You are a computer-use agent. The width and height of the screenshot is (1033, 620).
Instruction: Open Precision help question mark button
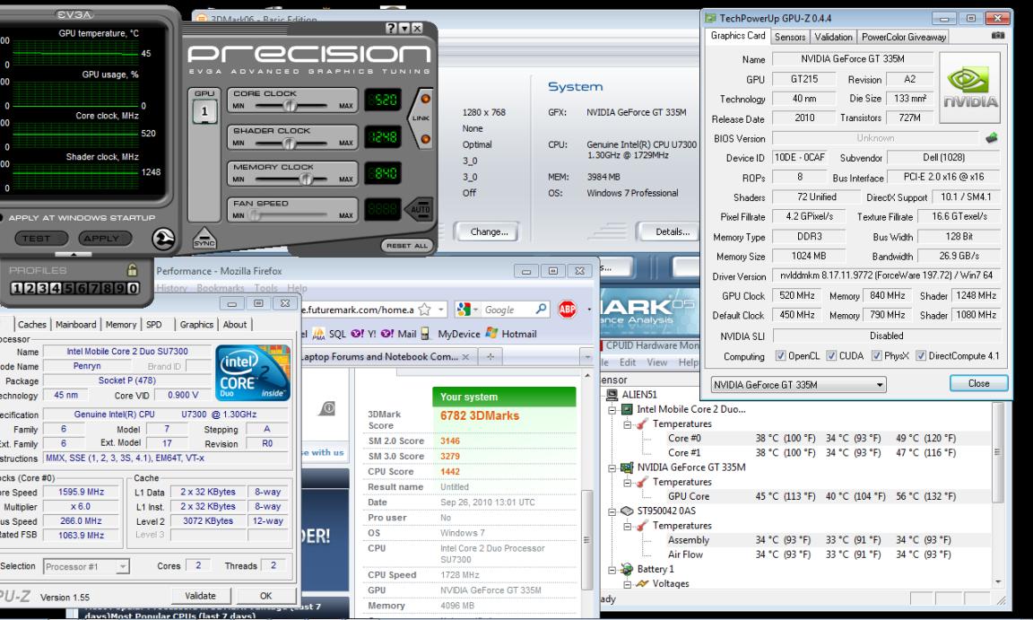(391, 29)
